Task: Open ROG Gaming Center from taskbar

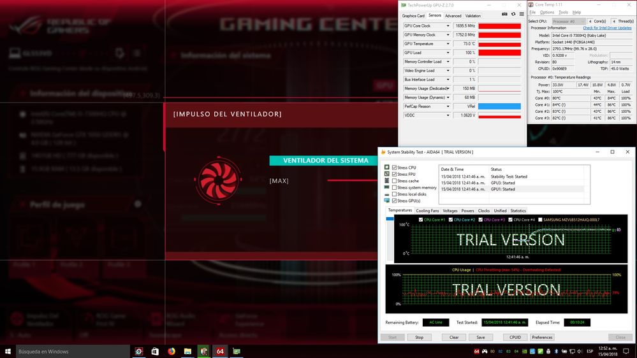Action: pos(139,352)
